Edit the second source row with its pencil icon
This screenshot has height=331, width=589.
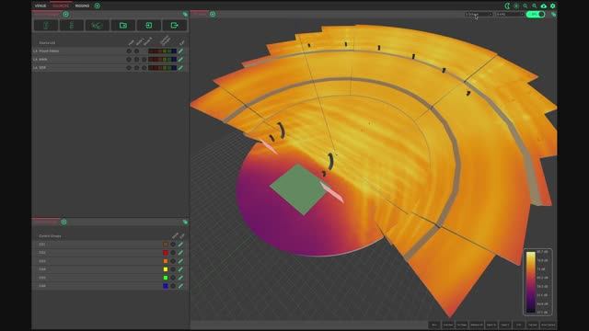pos(181,59)
